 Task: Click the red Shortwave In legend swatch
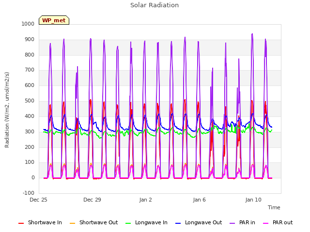point(21,223)
